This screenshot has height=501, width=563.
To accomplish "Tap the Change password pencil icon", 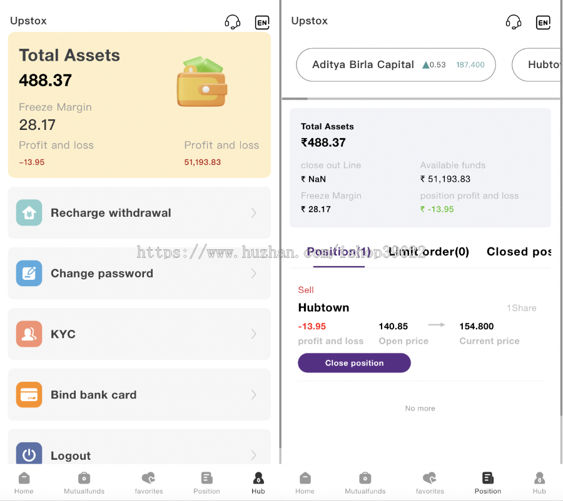I will (29, 273).
